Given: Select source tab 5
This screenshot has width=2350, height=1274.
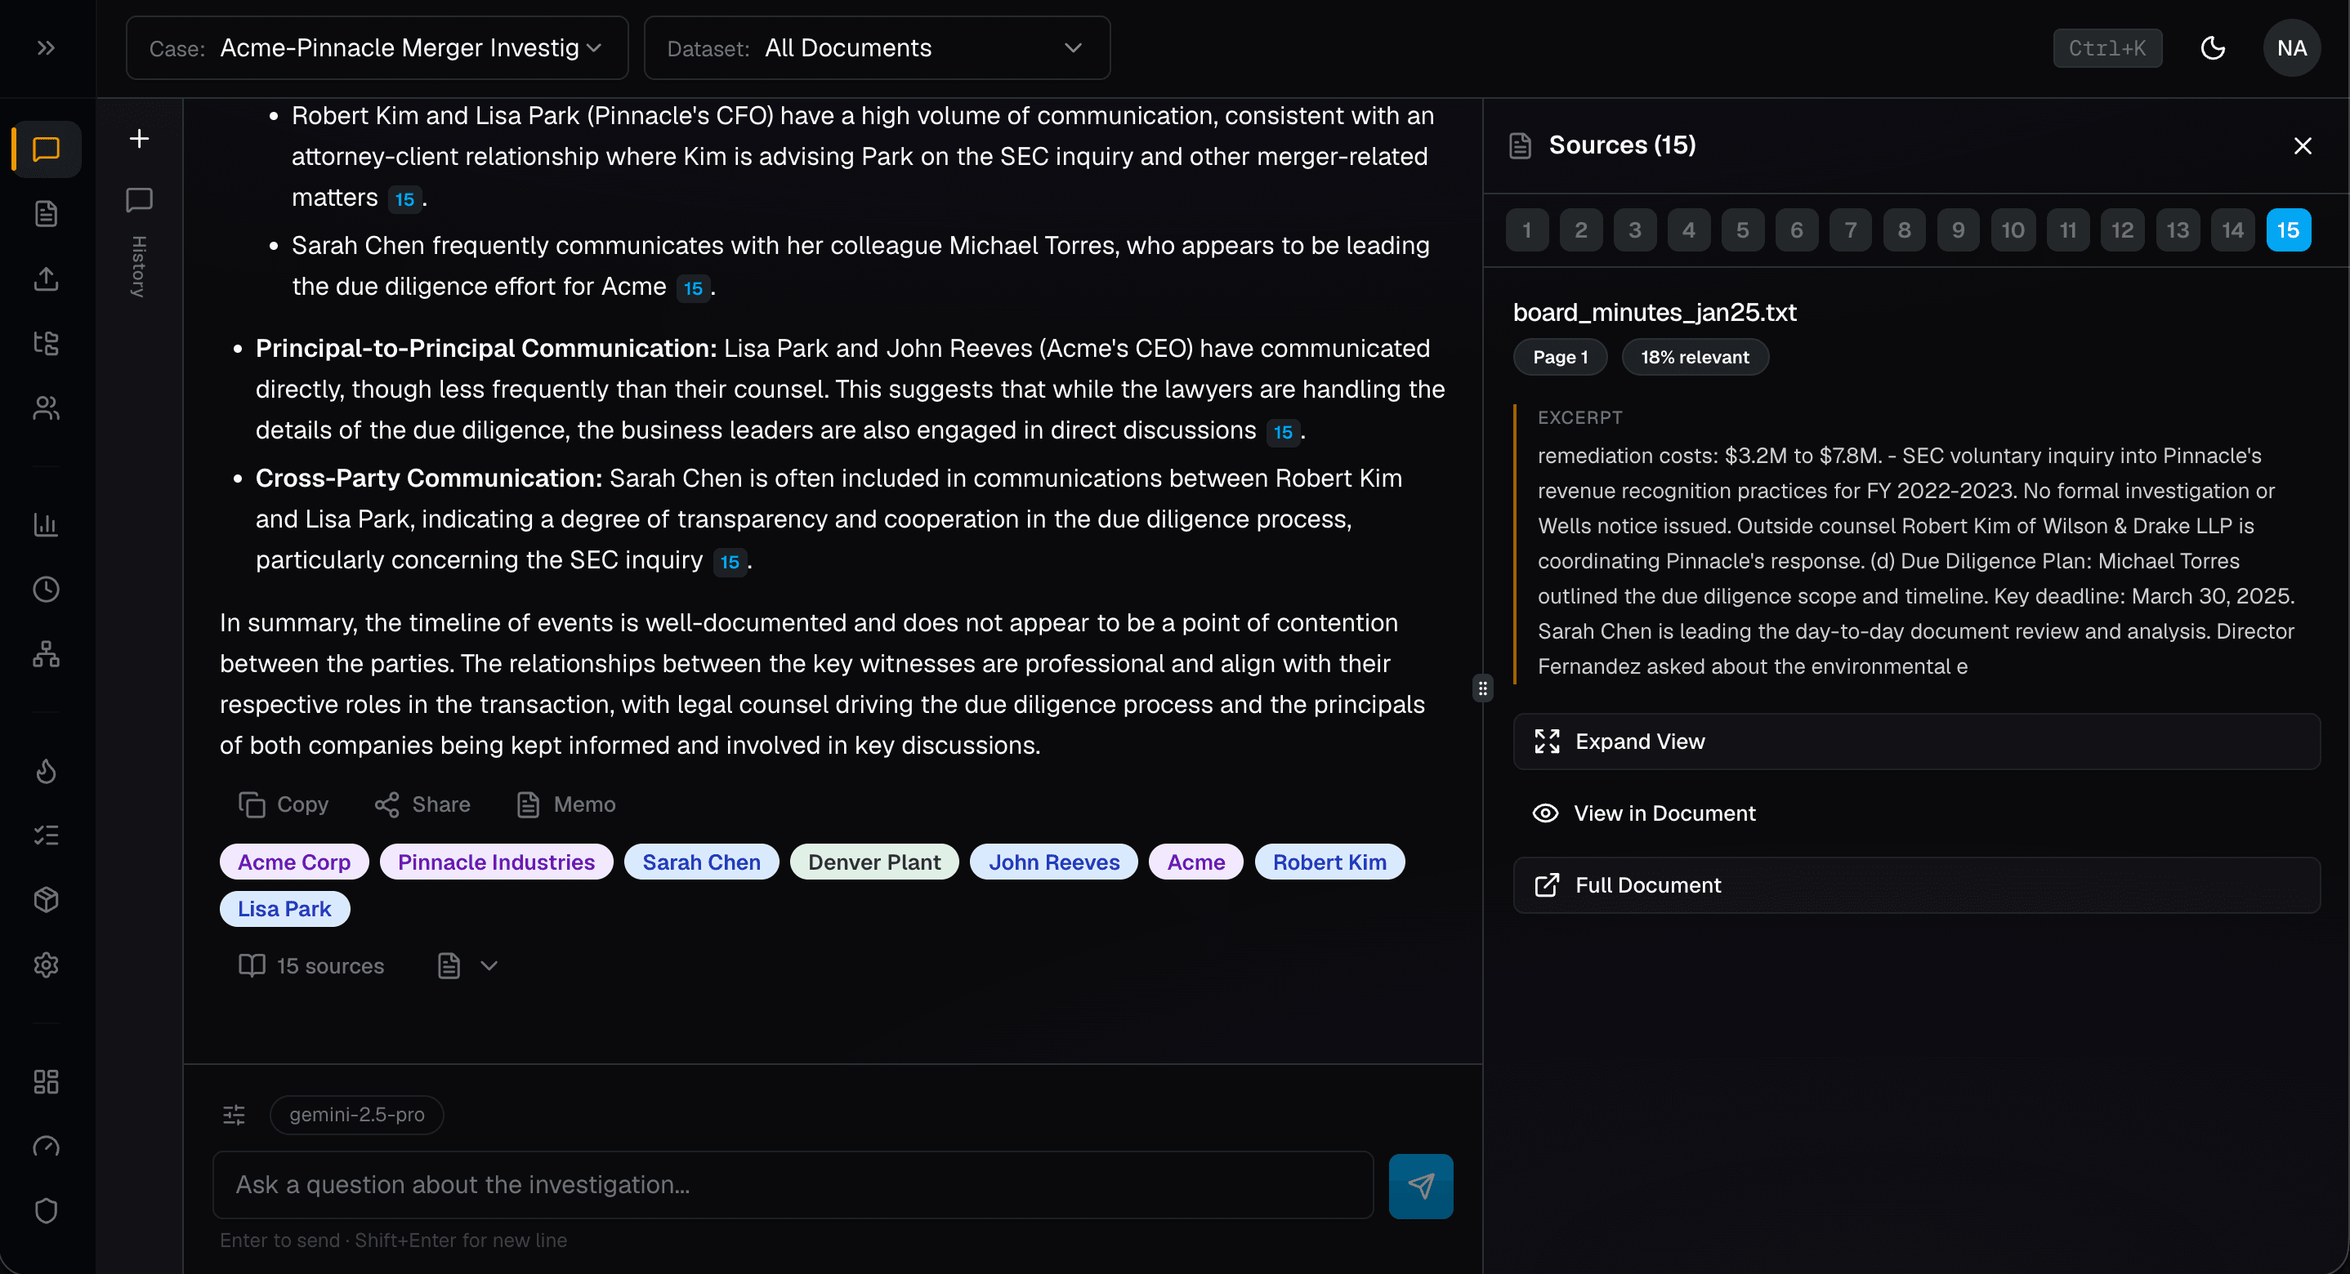Looking at the screenshot, I should click(x=1742, y=229).
